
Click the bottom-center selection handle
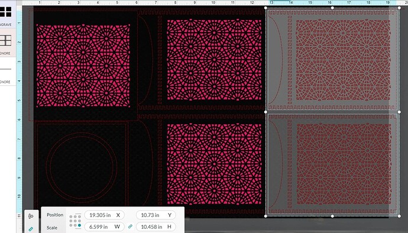pyautogui.click(x=332, y=216)
